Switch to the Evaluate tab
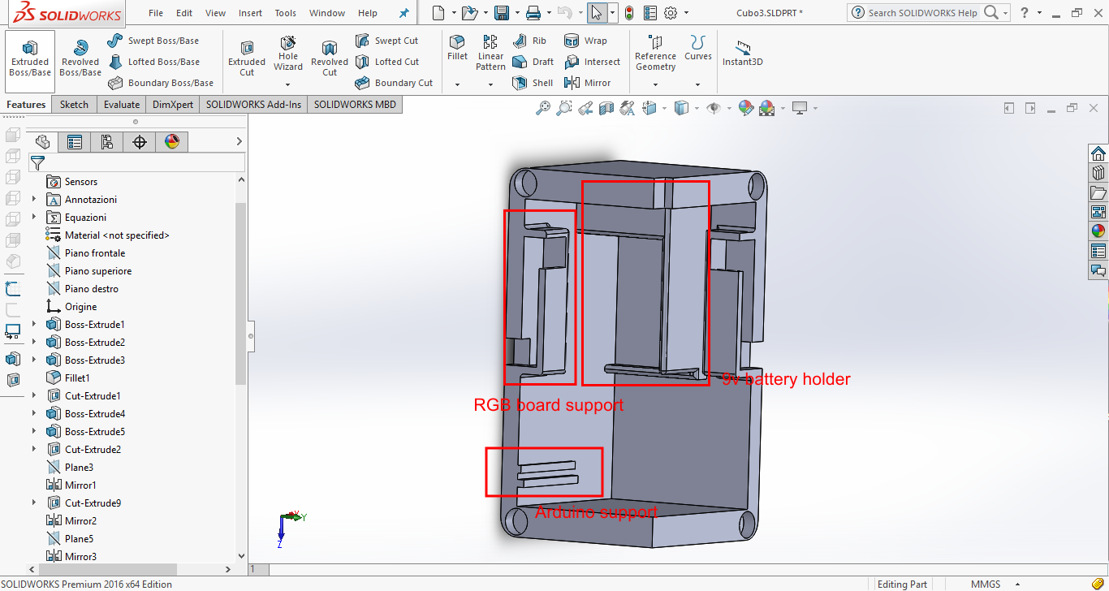The width and height of the screenshot is (1109, 591). pyautogui.click(x=122, y=104)
